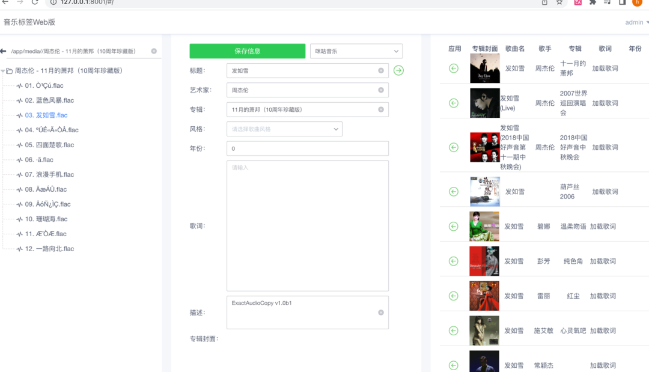Apply the 碧娜 温柔吻语 result row
Screen dimensions: 649x372
pos(454,227)
